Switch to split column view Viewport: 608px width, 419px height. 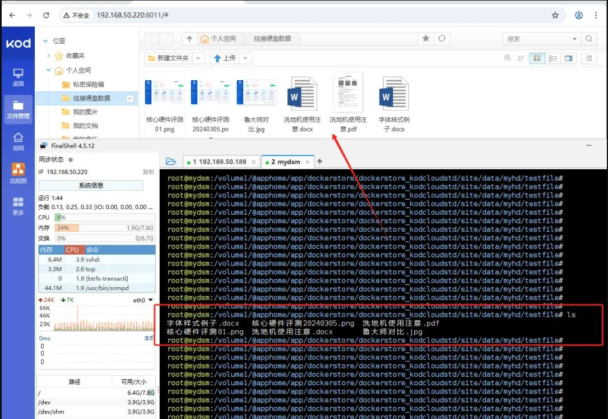(x=568, y=58)
